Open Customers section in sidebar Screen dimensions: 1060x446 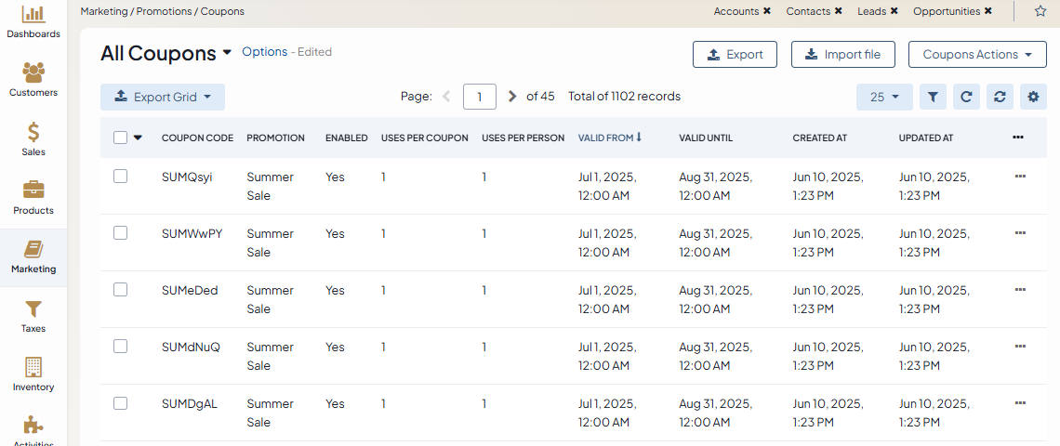pyautogui.click(x=33, y=79)
